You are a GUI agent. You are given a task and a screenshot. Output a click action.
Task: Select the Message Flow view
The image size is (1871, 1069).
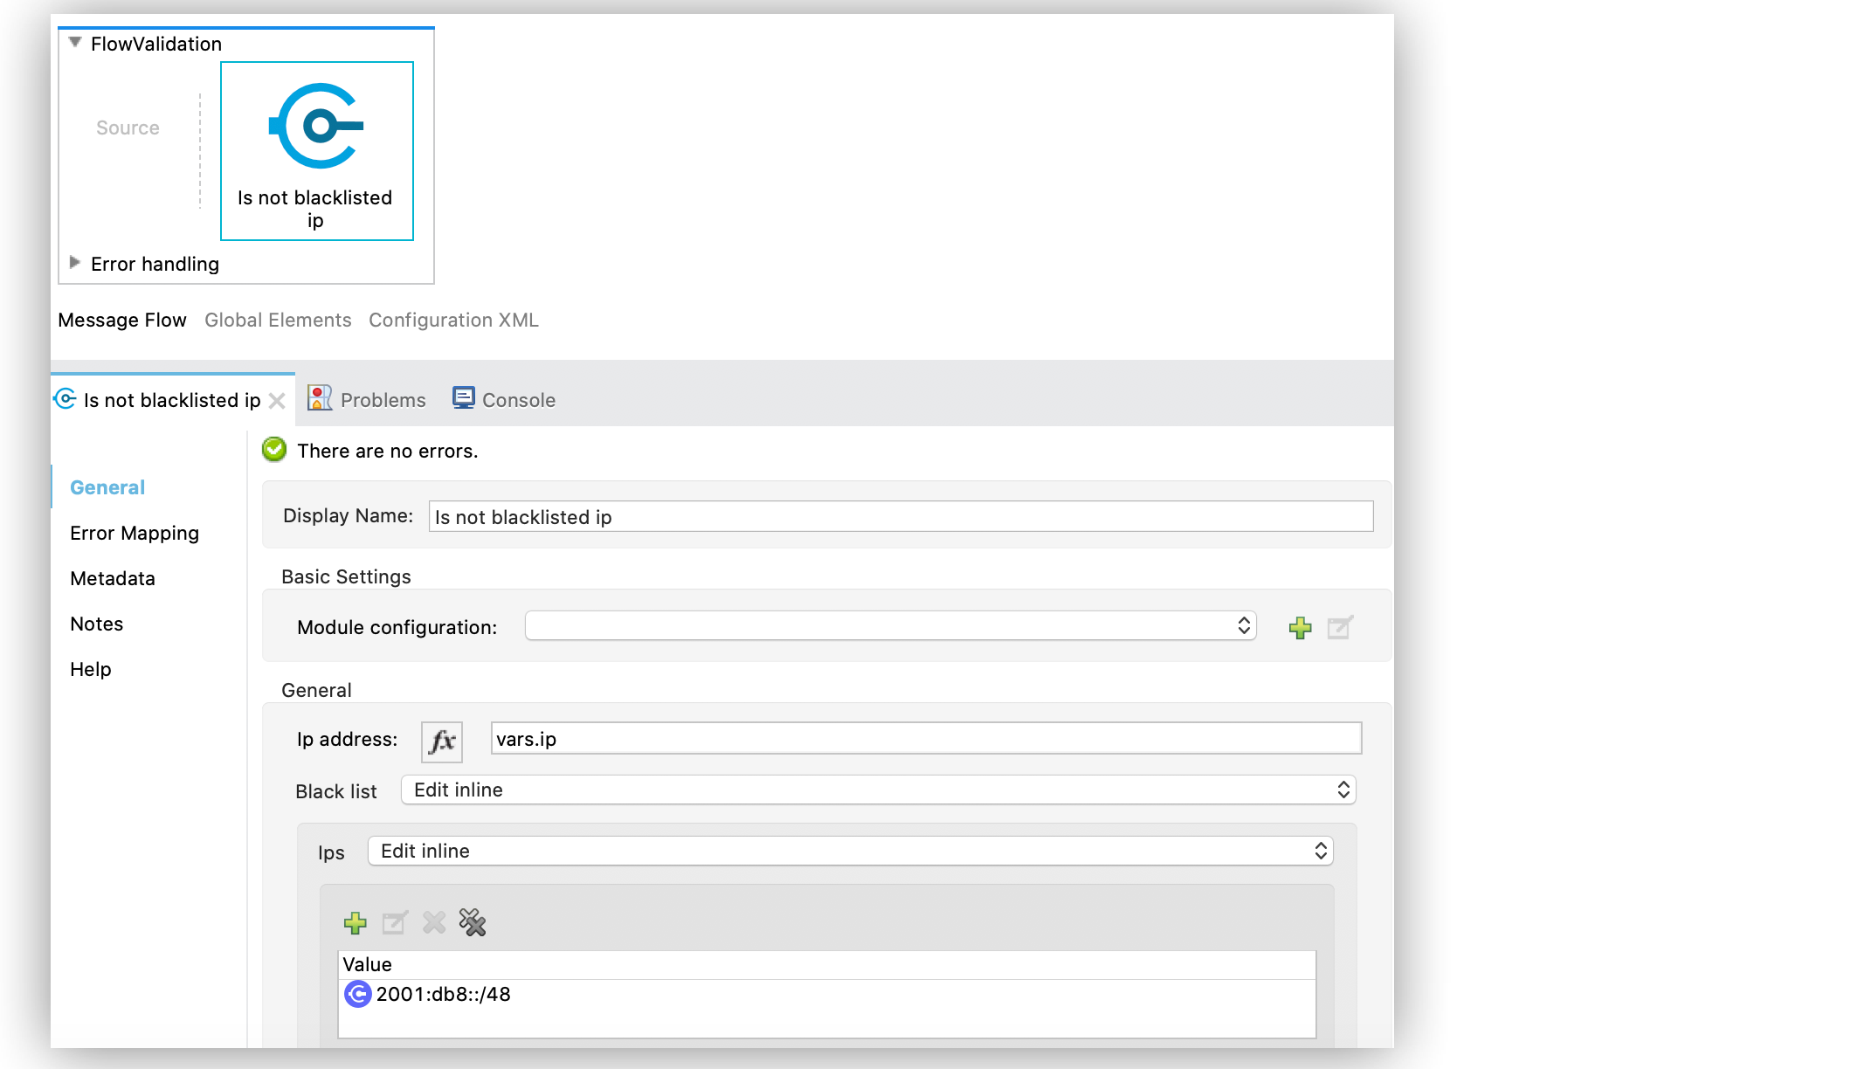[x=122, y=320]
